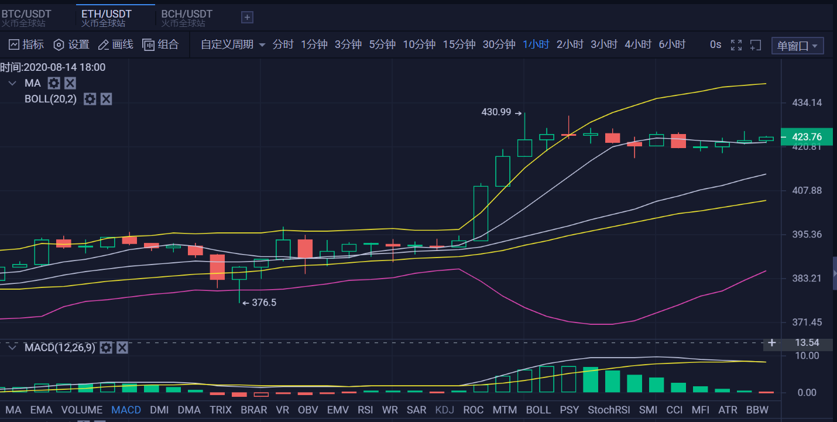Viewport: 837px width, 422px height.
Task: Add a new trading pair tab
Action: 247,18
